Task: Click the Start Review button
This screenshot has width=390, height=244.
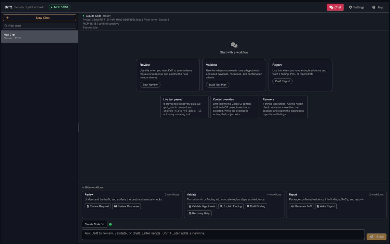Action: click(150, 85)
